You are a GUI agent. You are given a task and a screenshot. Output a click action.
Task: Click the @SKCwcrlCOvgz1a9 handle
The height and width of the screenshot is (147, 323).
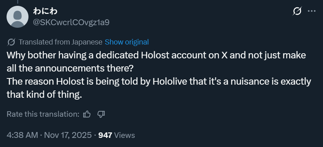71,22
